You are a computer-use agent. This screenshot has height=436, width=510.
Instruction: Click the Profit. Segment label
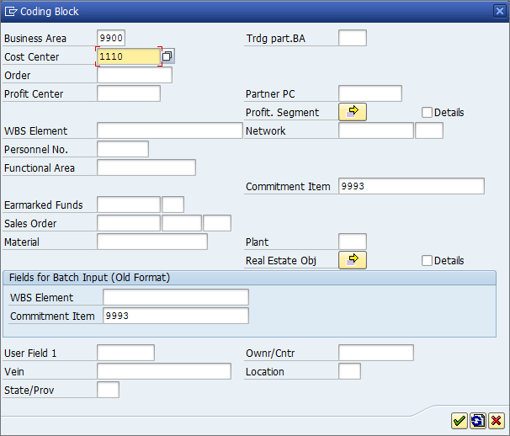282,113
